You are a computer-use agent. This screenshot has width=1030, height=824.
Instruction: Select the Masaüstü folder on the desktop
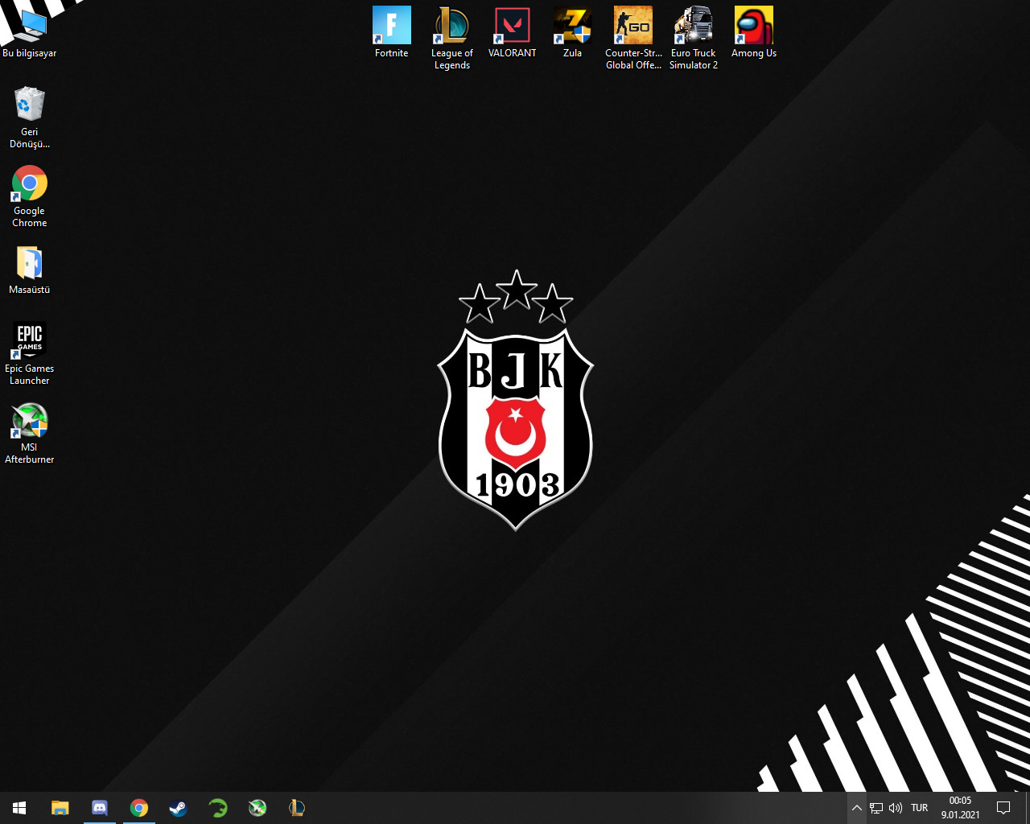(x=30, y=270)
